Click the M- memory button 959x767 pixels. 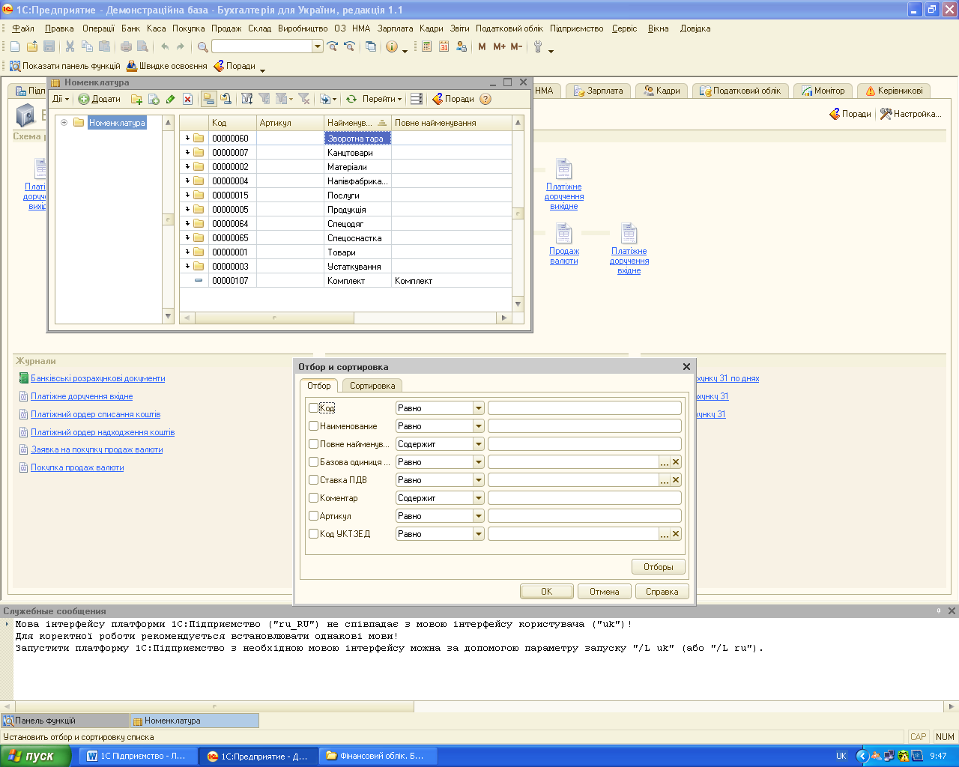coord(516,46)
